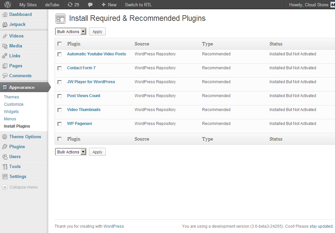Click the Pages icon in the sidebar
This screenshot has width=335, height=233.
(5, 66)
